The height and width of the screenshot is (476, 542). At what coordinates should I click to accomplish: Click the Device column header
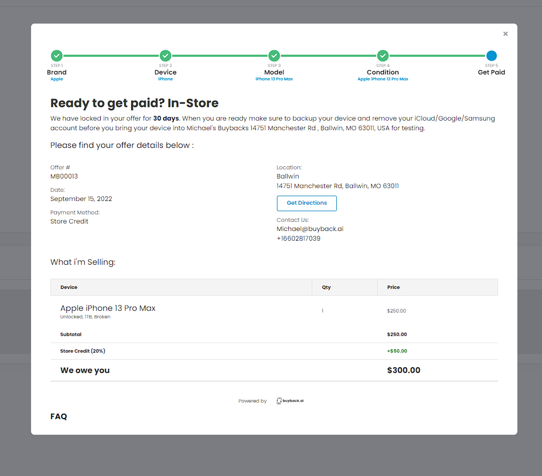point(69,287)
